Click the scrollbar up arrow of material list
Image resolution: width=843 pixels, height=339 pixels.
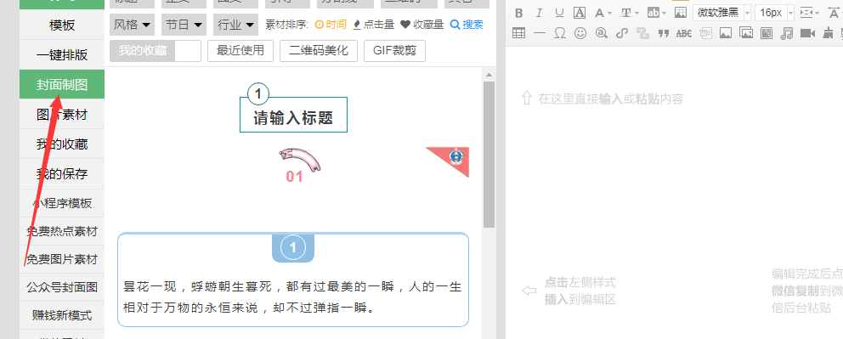click(x=489, y=76)
